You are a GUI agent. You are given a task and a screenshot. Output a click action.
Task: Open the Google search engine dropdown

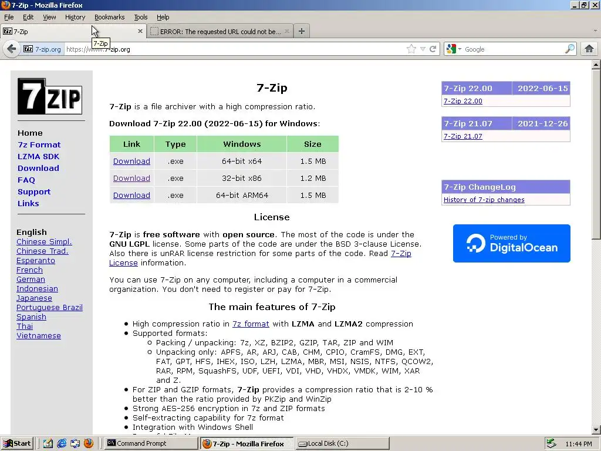(x=454, y=49)
